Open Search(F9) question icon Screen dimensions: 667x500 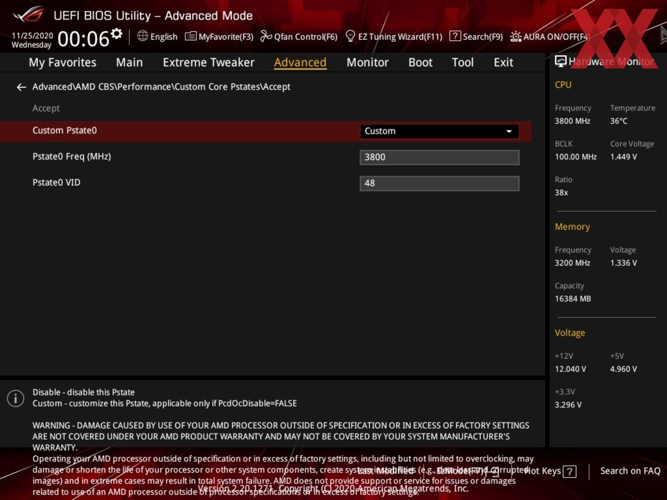(455, 36)
